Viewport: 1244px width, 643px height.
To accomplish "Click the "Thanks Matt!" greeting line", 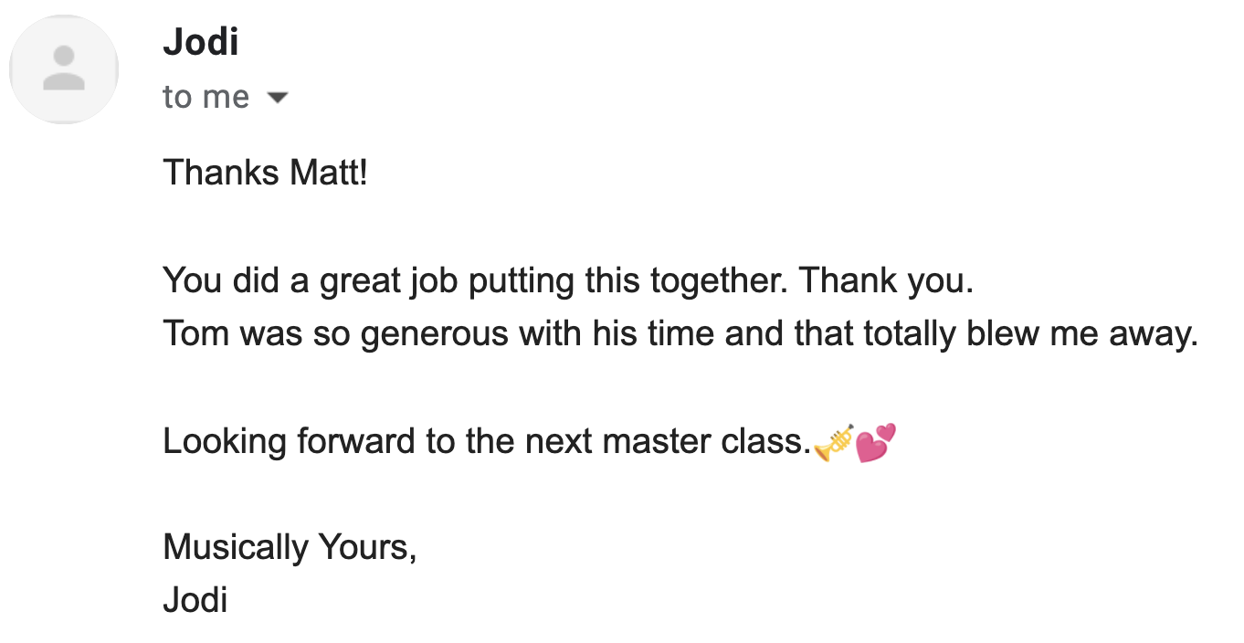I will [265, 172].
